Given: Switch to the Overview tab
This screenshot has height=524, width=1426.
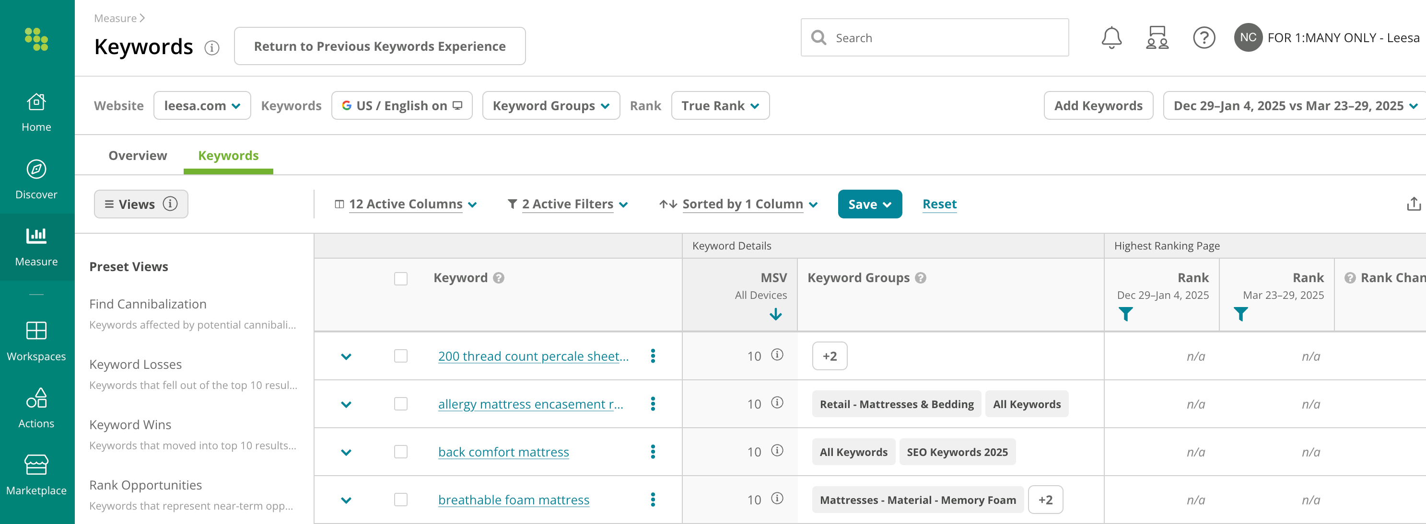Looking at the screenshot, I should coord(137,156).
